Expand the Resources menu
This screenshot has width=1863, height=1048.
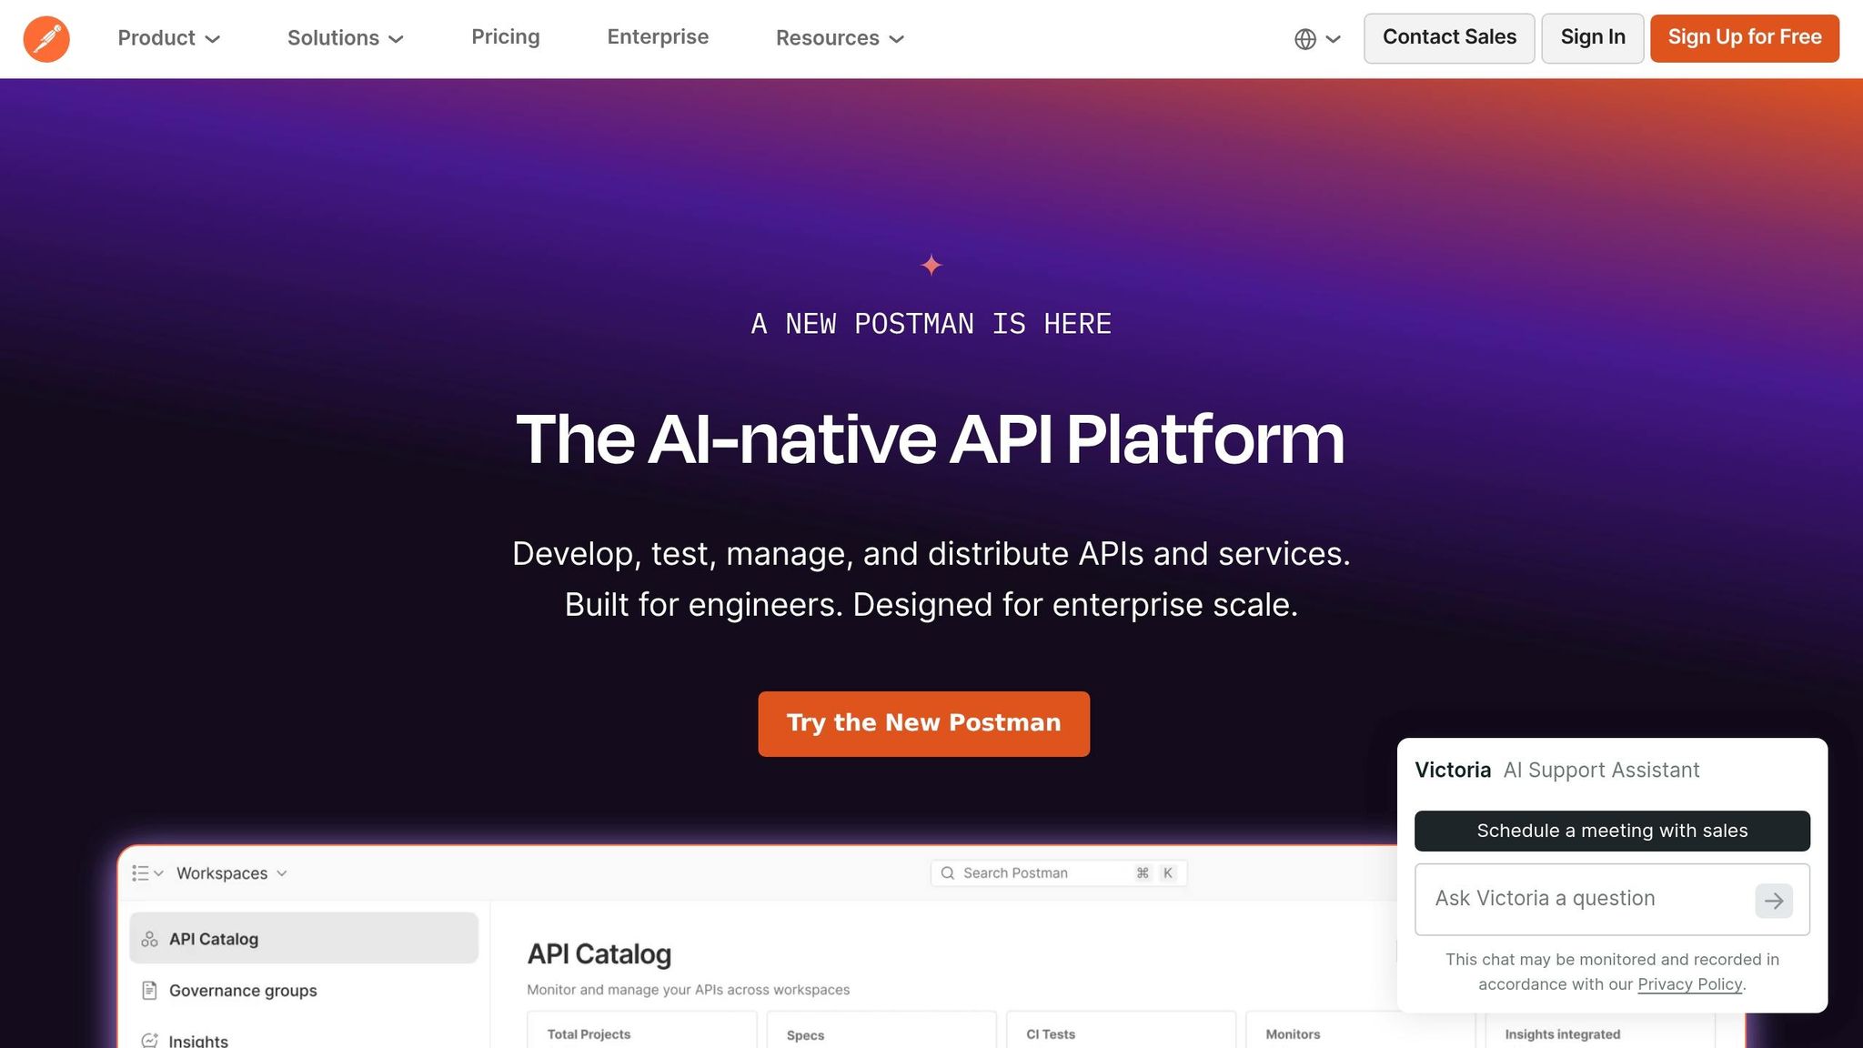coord(840,38)
